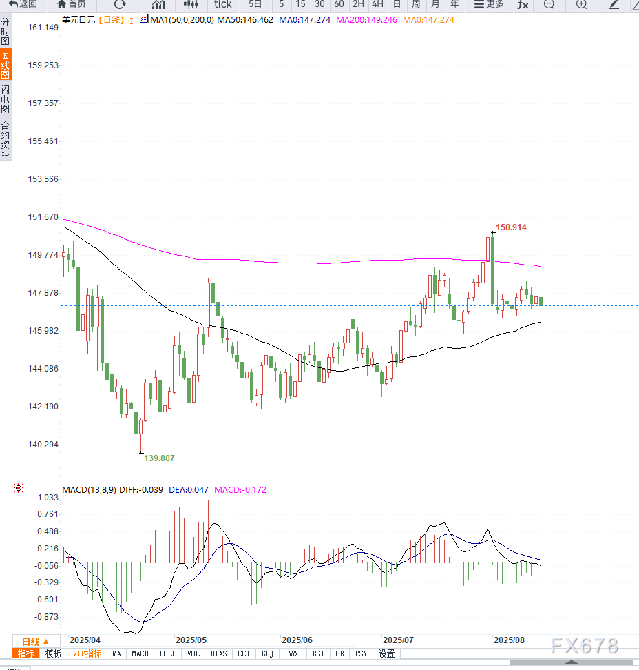This screenshot has height=670, width=639.
Task: Zoom out the chart with the minus magnifier
Action: click(x=549, y=4)
